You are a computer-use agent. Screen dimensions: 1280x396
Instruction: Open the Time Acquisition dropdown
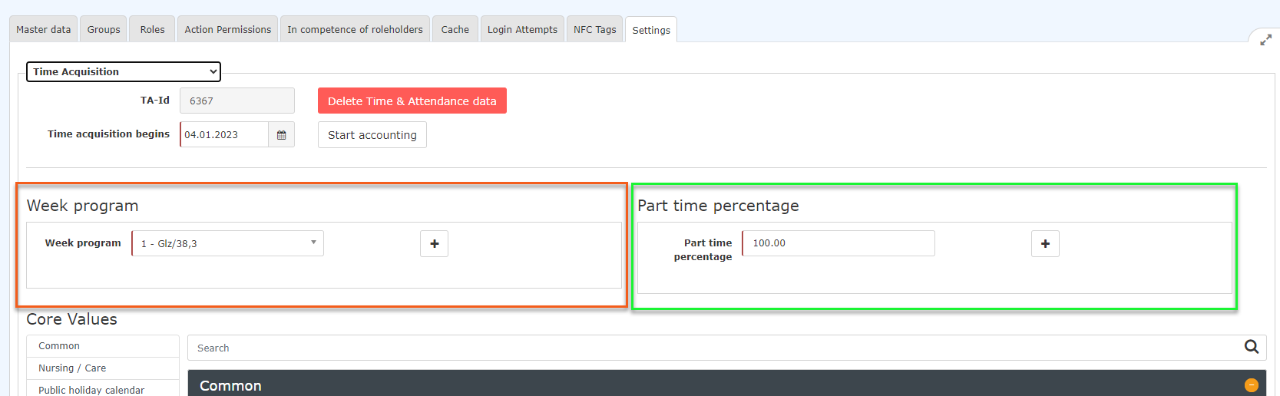coord(124,71)
